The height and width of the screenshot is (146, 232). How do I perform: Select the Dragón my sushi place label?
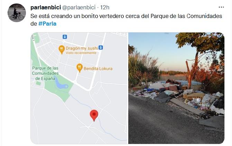tap(82, 48)
